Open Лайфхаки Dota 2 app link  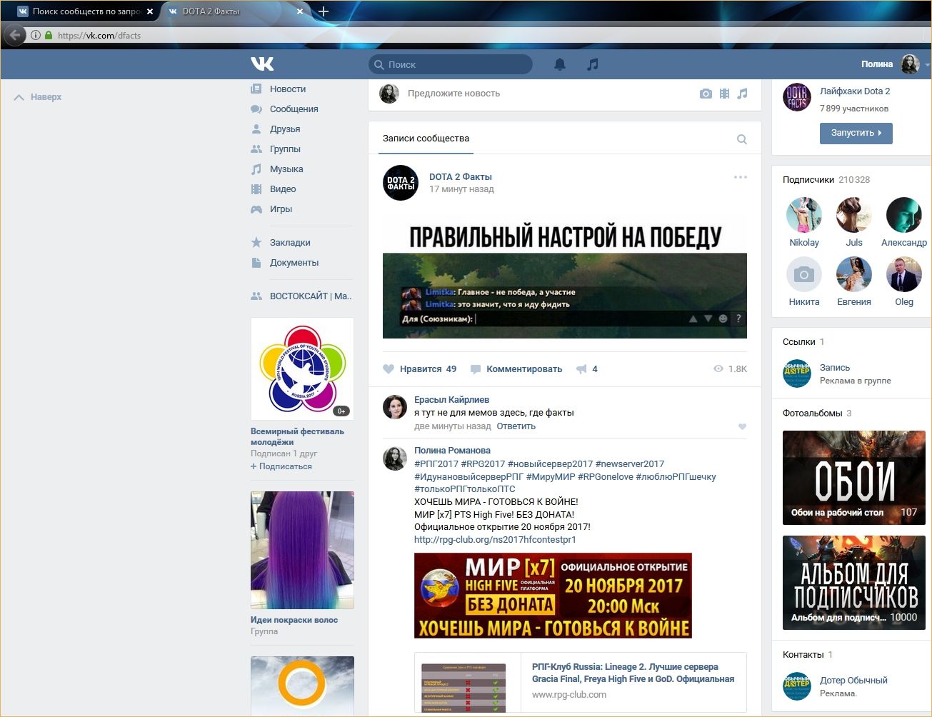(855, 91)
